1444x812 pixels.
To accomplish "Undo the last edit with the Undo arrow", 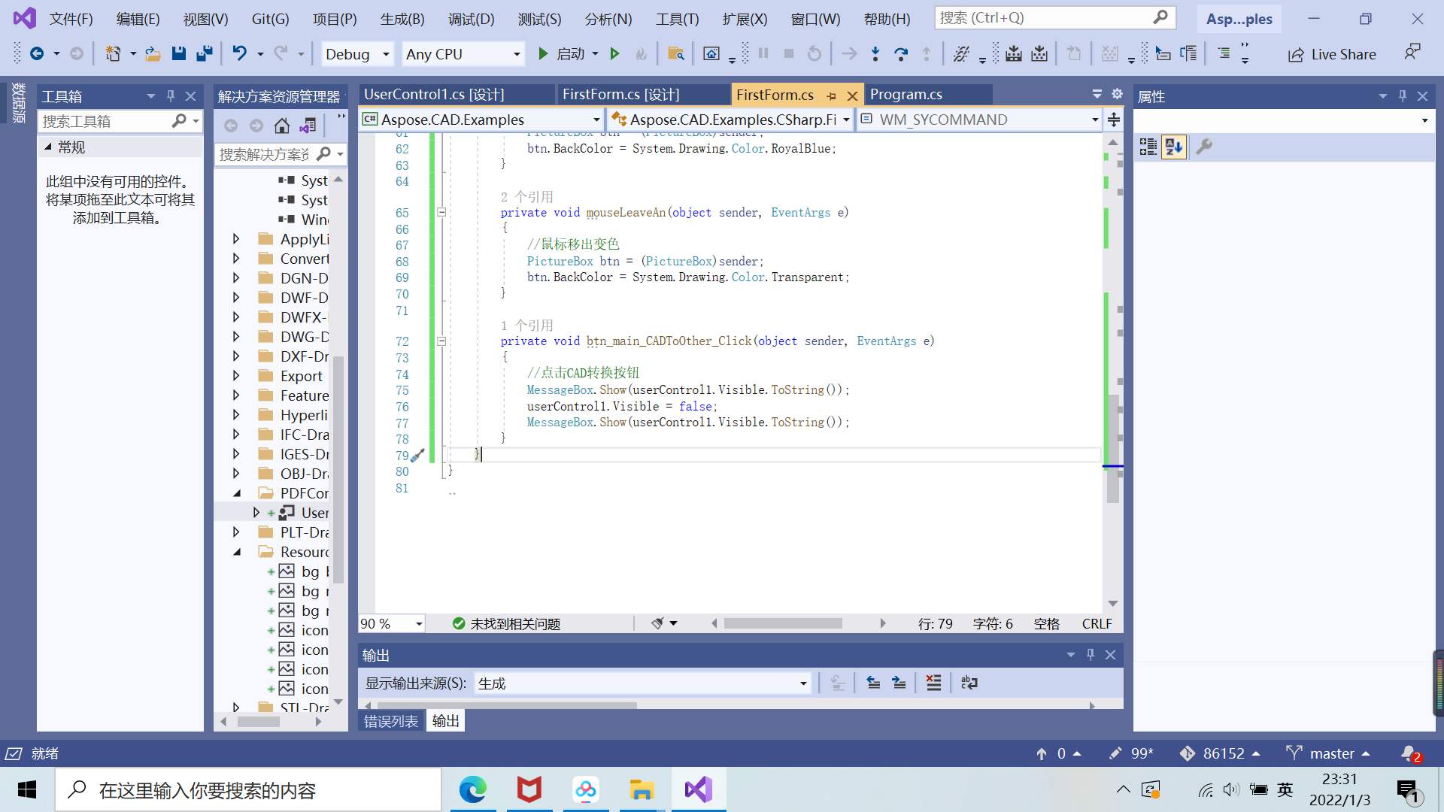I will 239,53.
